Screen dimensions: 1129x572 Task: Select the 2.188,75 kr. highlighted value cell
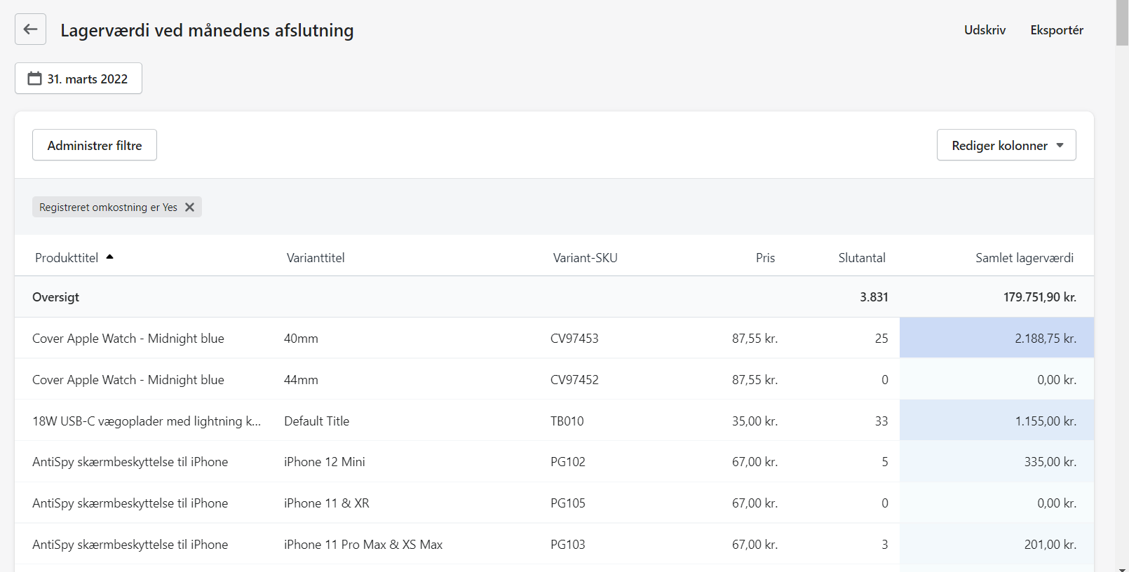point(996,339)
